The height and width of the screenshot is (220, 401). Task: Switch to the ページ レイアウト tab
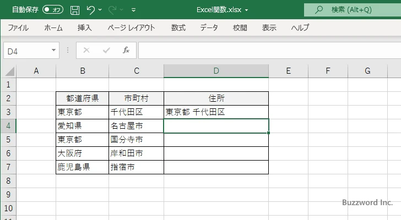coord(131,28)
